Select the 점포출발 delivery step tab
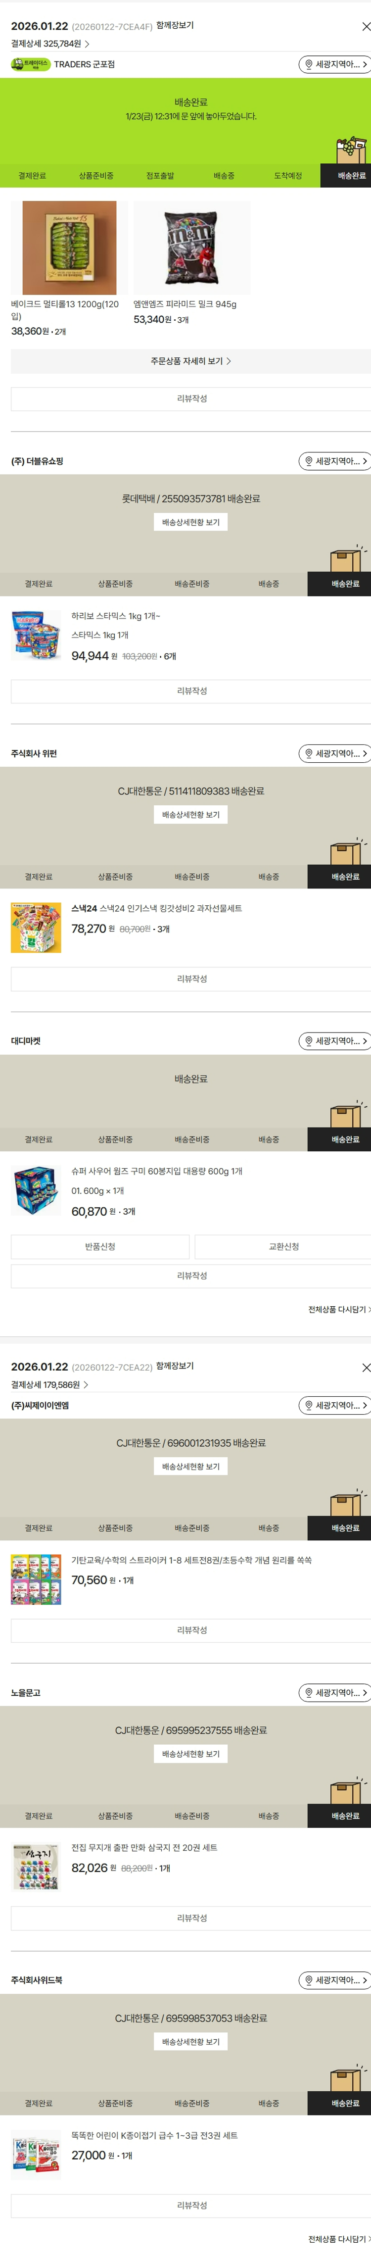This screenshot has width=371, height=2261. coord(160,176)
